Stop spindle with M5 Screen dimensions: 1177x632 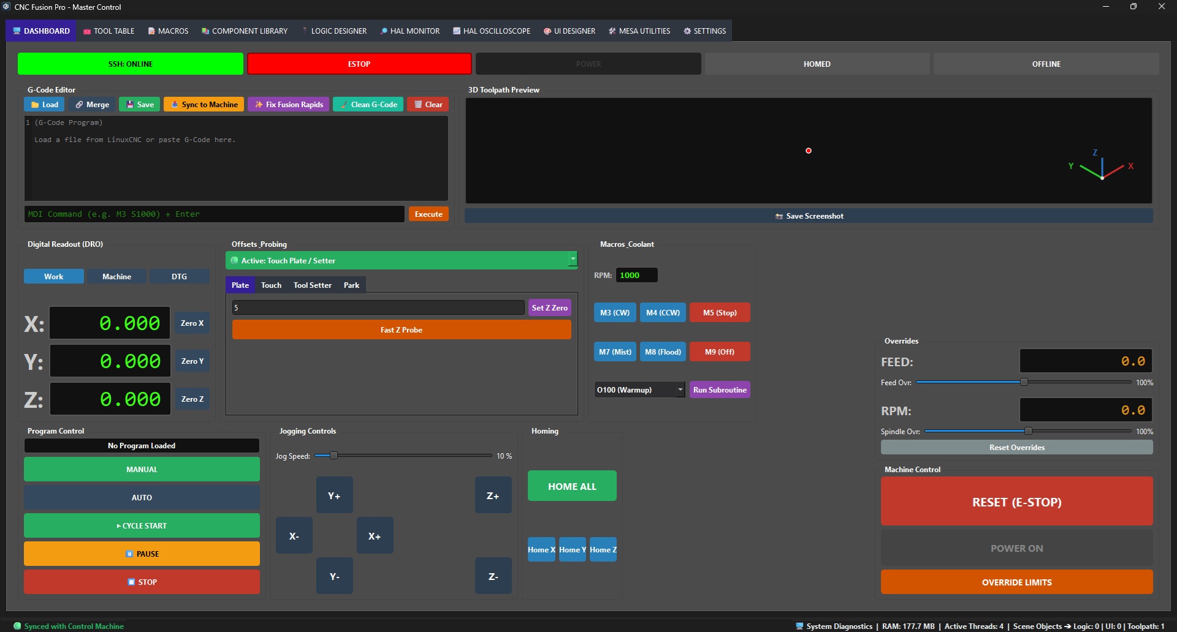(x=720, y=313)
